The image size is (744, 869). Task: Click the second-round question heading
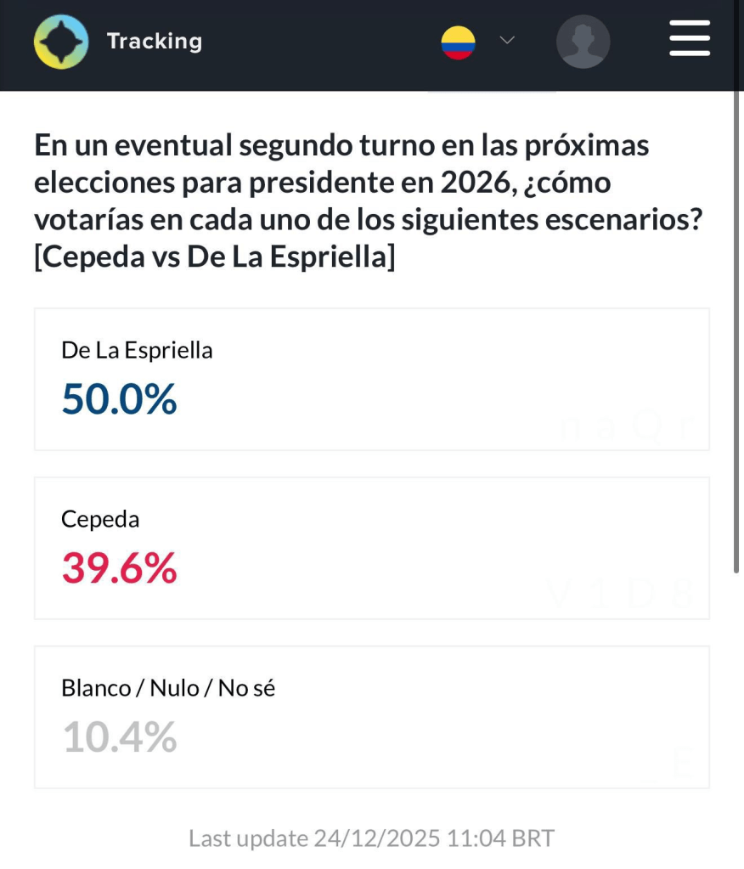pyautogui.click(x=340, y=182)
